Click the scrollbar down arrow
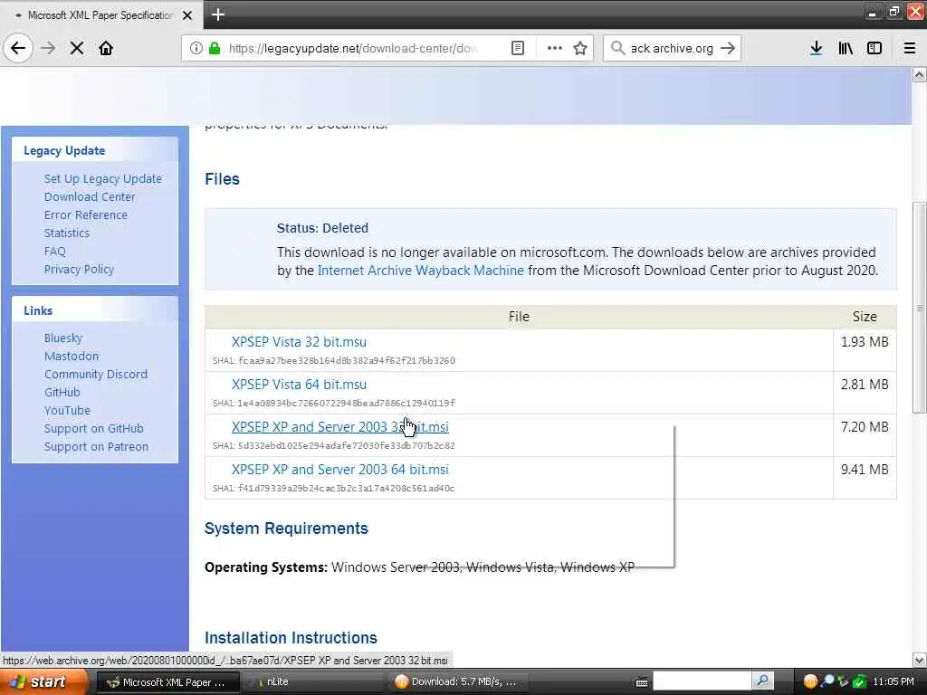 point(919,660)
